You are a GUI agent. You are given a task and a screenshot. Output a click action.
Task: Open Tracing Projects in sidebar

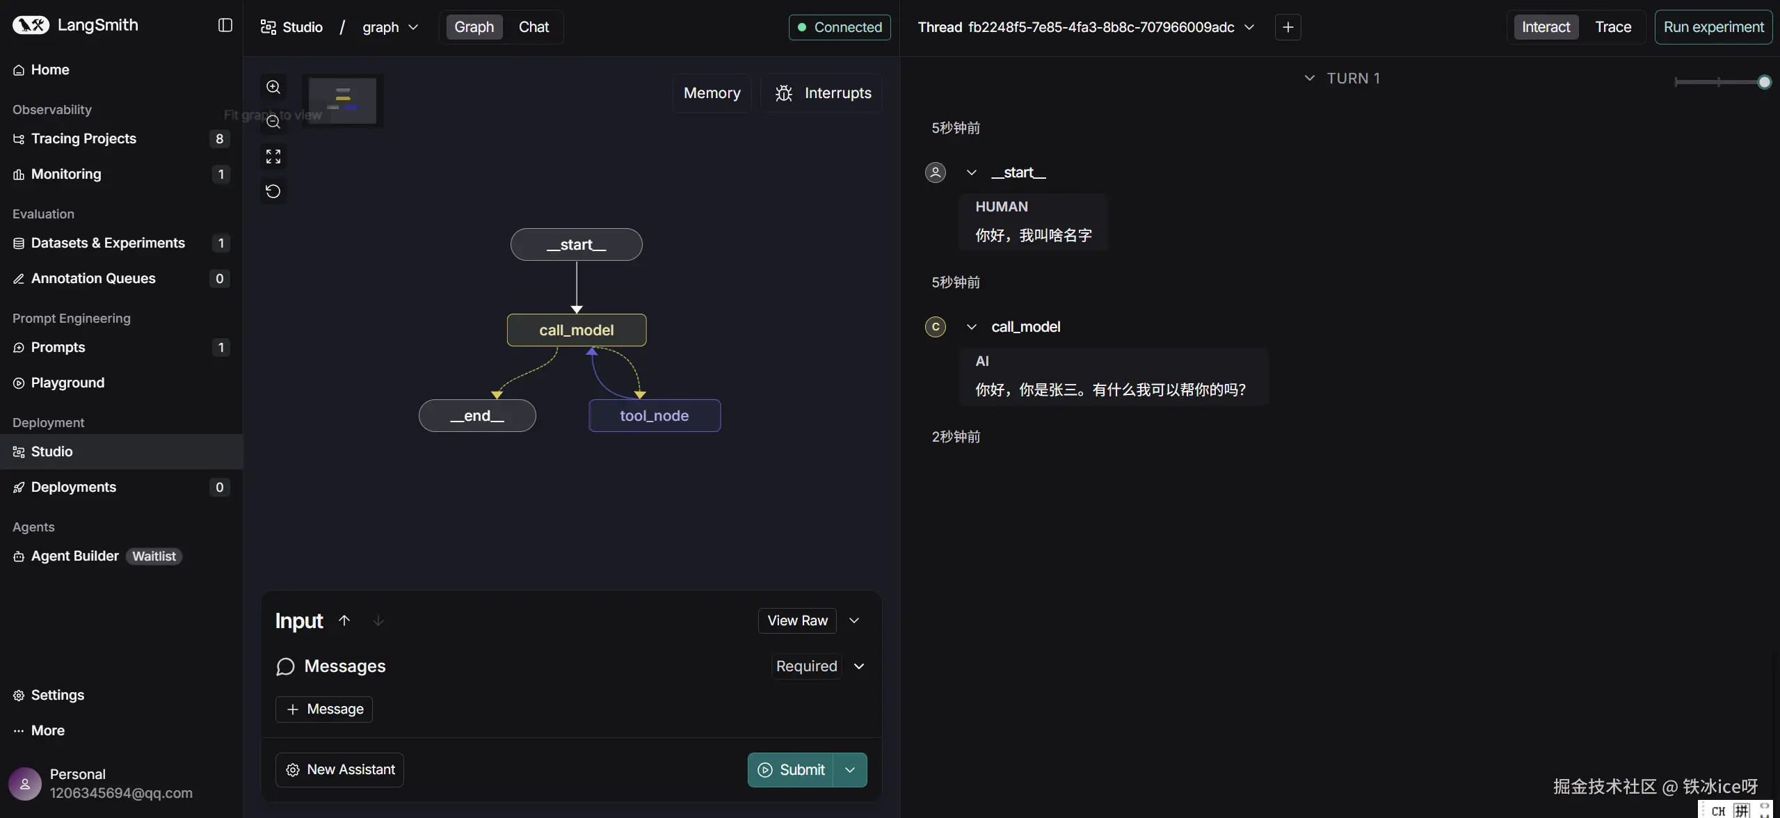pyautogui.click(x=83, y=138)
